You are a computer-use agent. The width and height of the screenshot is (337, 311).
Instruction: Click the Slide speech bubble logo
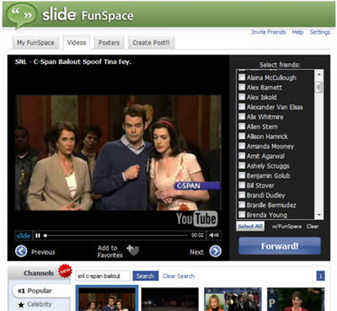(21, 15)
